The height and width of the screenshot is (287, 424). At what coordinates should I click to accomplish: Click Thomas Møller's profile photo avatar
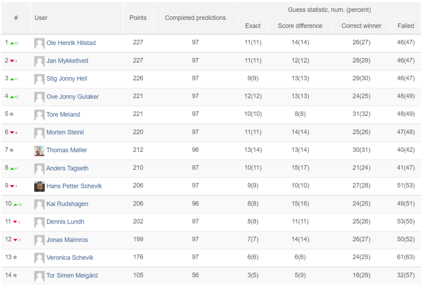click(x=39, y=151)
